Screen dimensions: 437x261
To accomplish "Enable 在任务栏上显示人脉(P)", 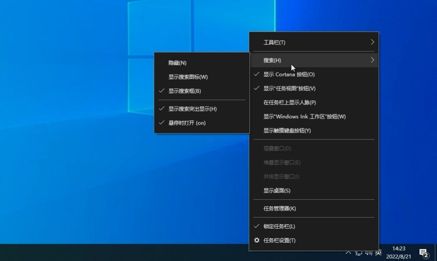I will pyautogui.click(x=289, y=102).
